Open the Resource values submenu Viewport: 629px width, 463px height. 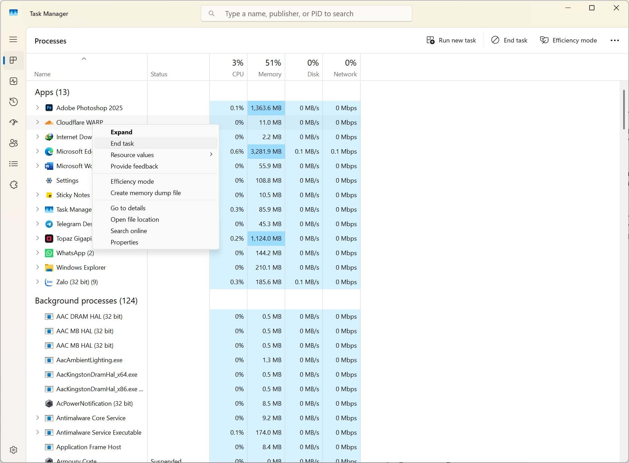132,155
